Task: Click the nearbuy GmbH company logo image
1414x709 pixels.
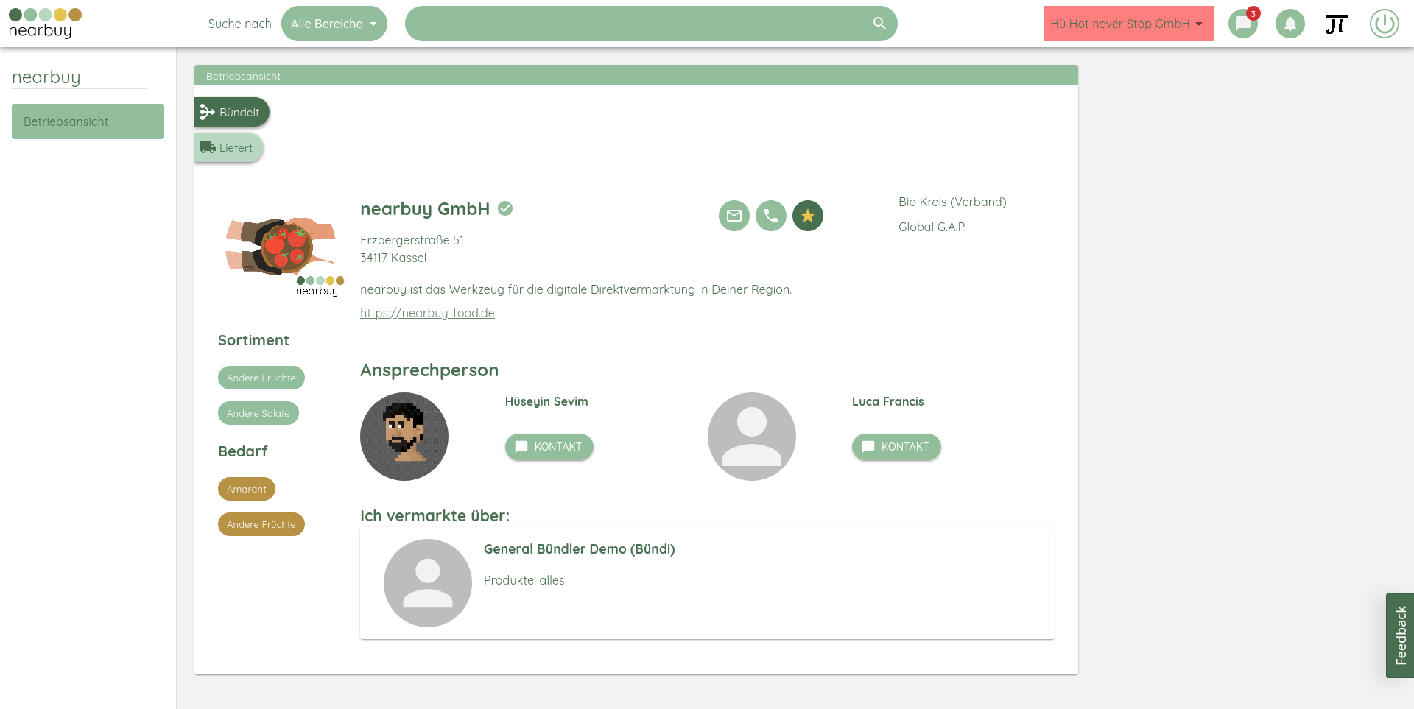Action: point(284,256)
